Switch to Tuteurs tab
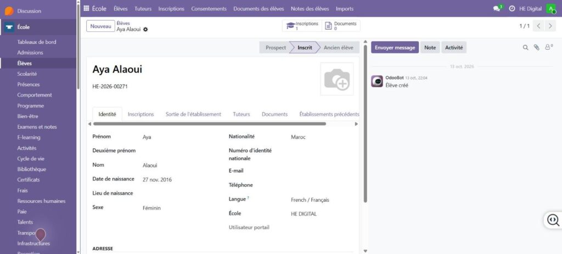Viewport: 562px width, 254px height. [x=241, y=114]
